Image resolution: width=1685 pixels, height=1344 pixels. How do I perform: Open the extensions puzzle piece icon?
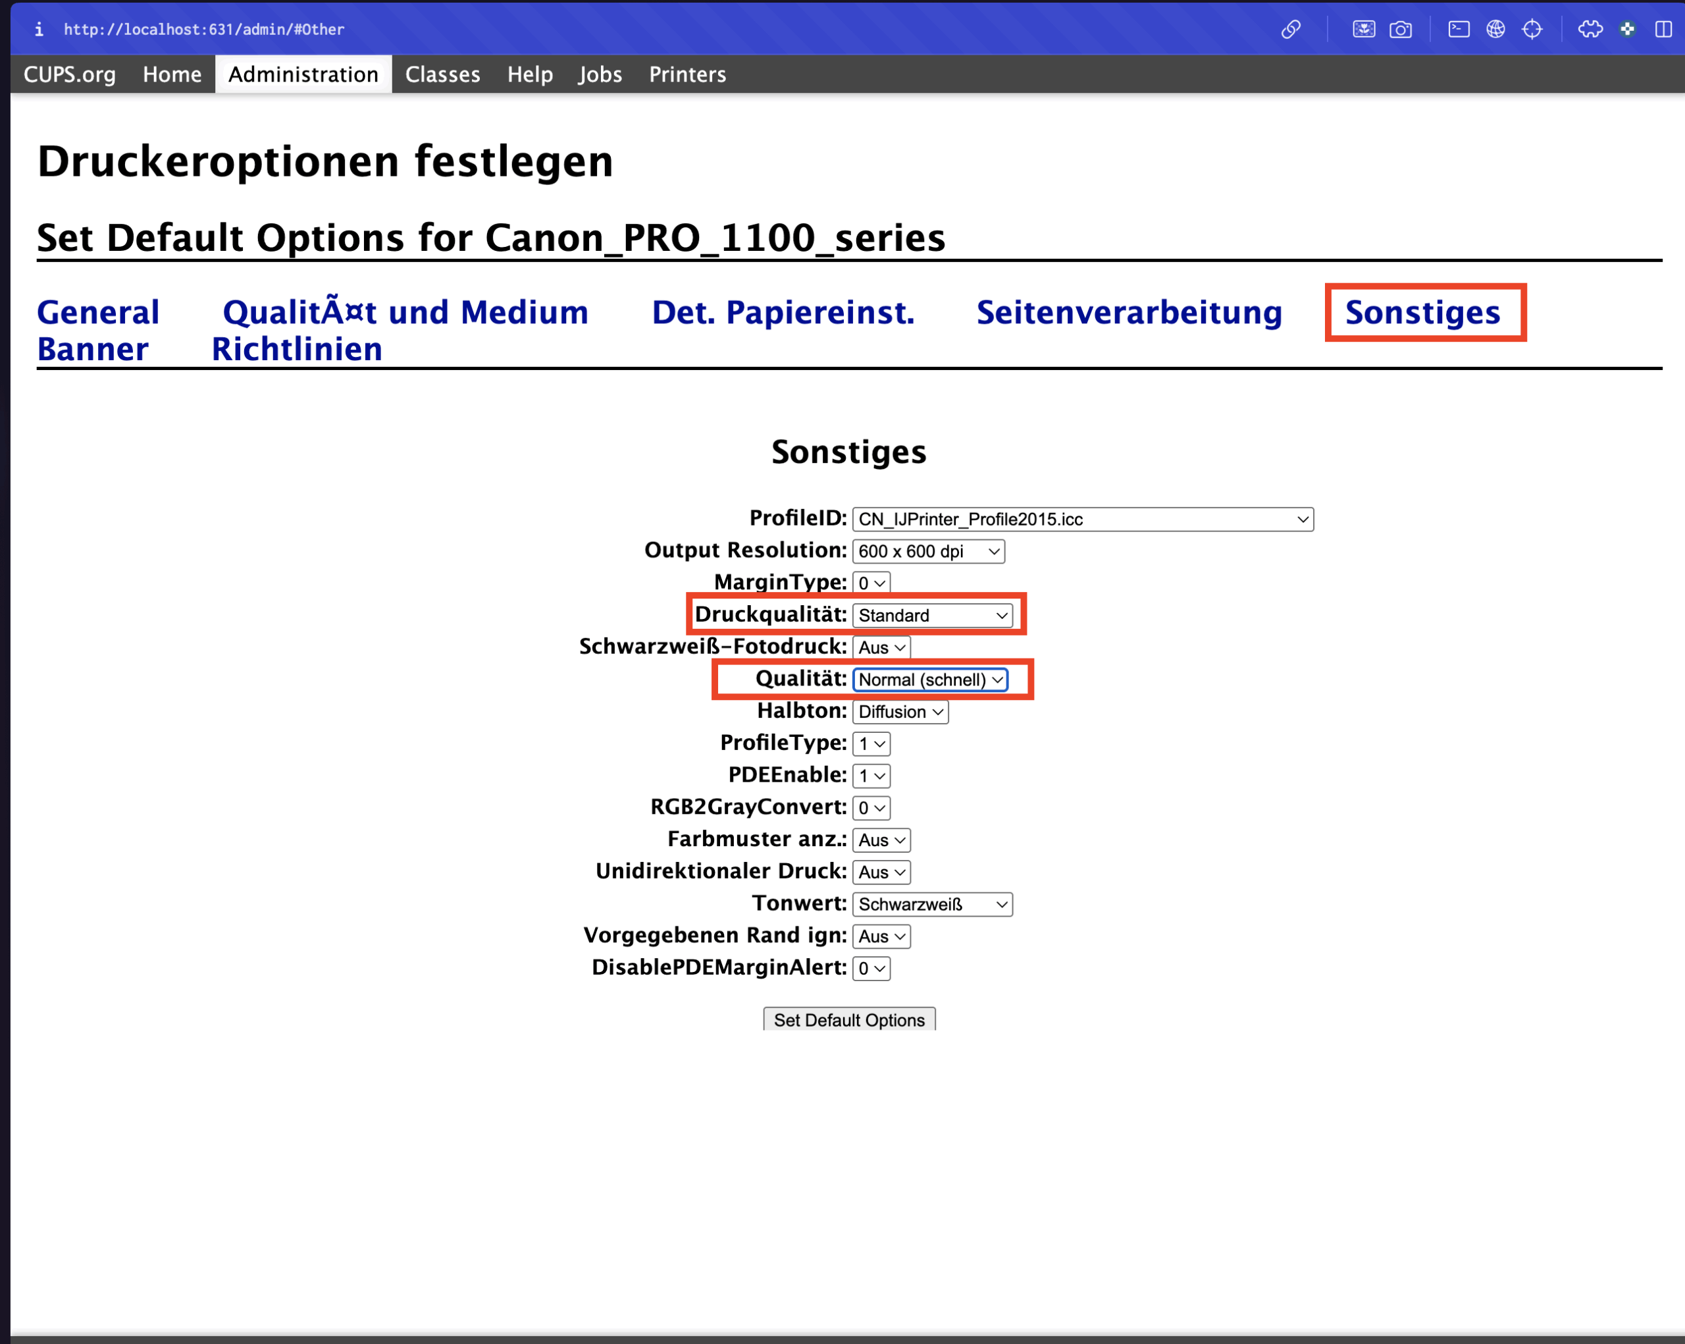click(1590, 29)
